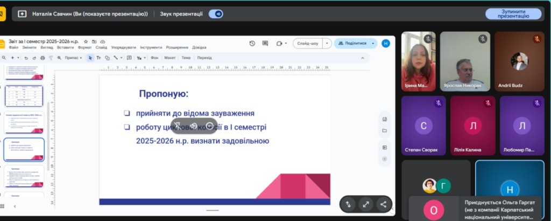Click the undo arrow icon

[26, 58]
